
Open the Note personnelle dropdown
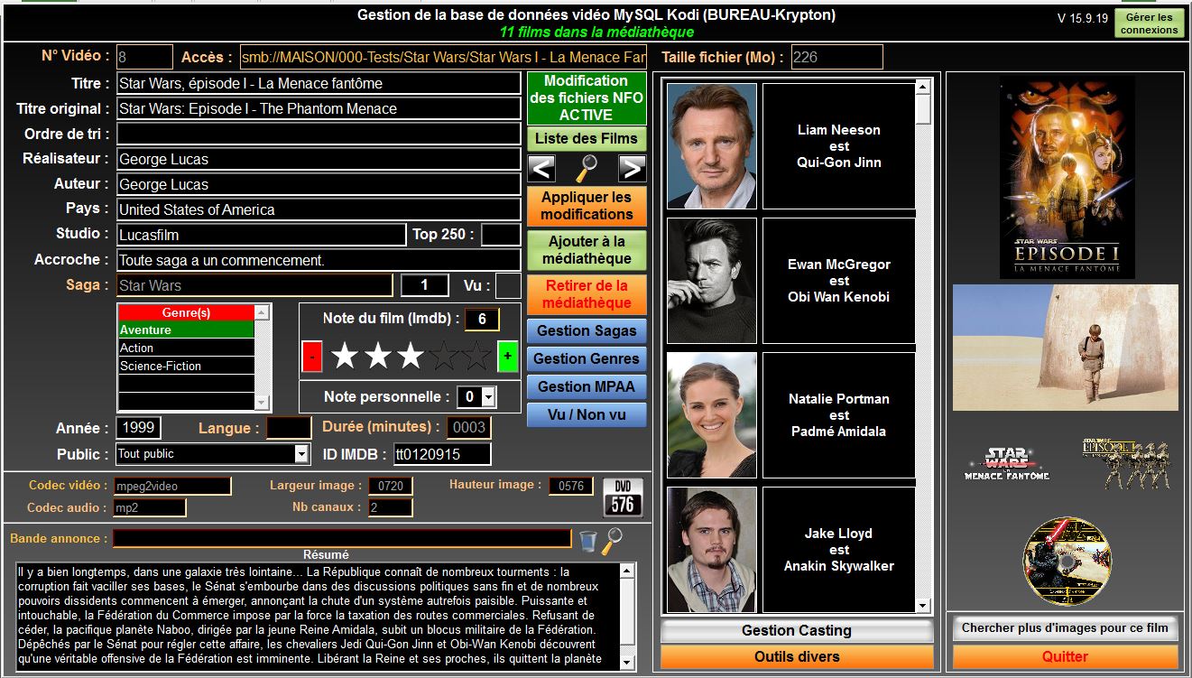(x=488, y=396)
